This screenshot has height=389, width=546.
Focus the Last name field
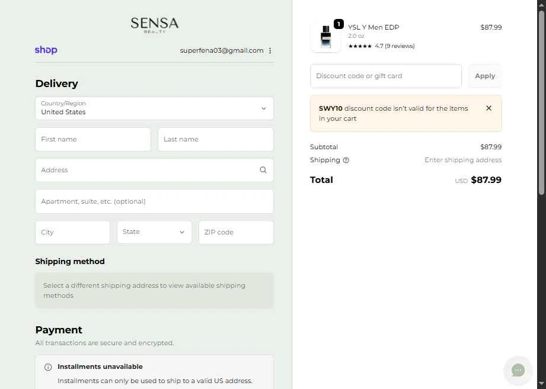point(216,139)
